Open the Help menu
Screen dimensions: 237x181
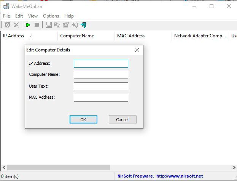click(x=69, y=16)
